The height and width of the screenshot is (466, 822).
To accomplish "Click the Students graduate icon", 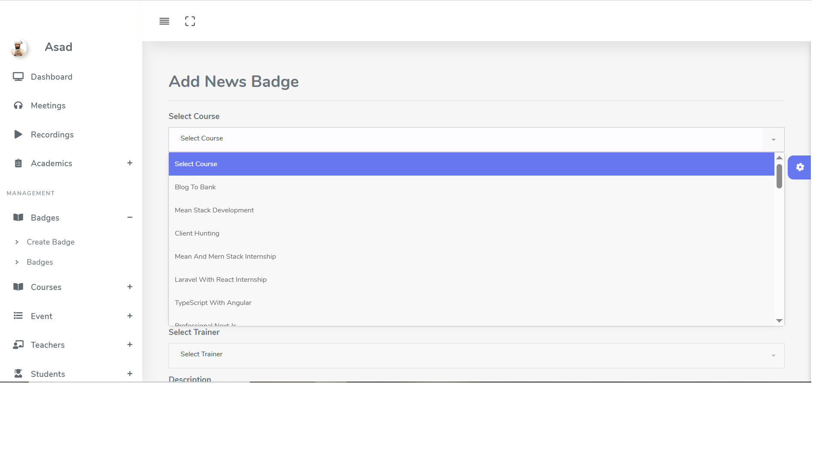I will coord(18,373).
